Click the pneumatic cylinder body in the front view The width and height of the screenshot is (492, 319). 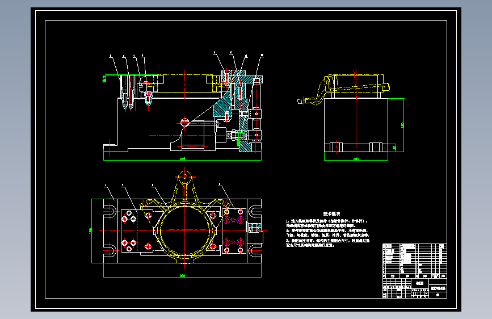199,135
